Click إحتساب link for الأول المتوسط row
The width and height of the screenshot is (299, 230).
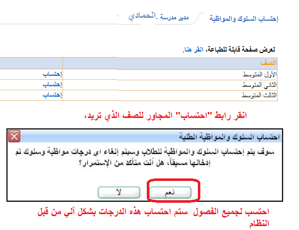[52, 74]
